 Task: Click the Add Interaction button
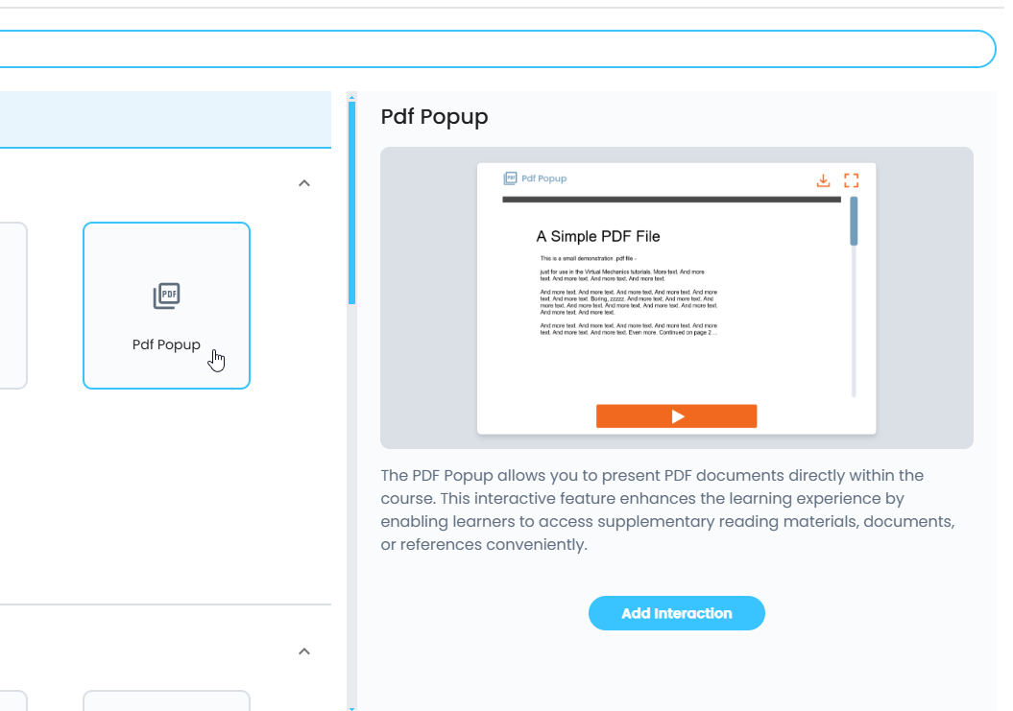(676, 613)
